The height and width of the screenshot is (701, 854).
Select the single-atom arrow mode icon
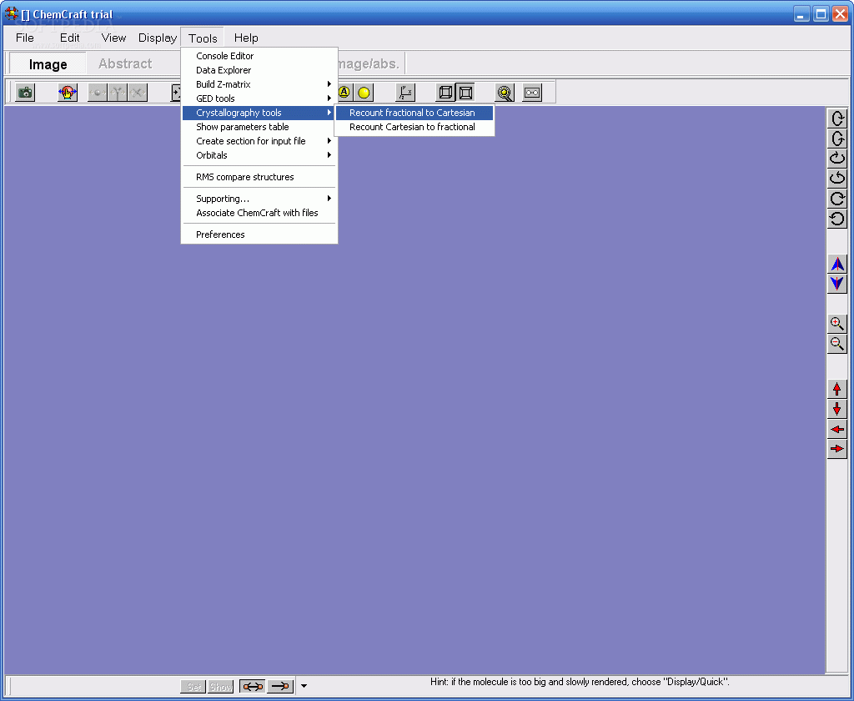[280, 686]
